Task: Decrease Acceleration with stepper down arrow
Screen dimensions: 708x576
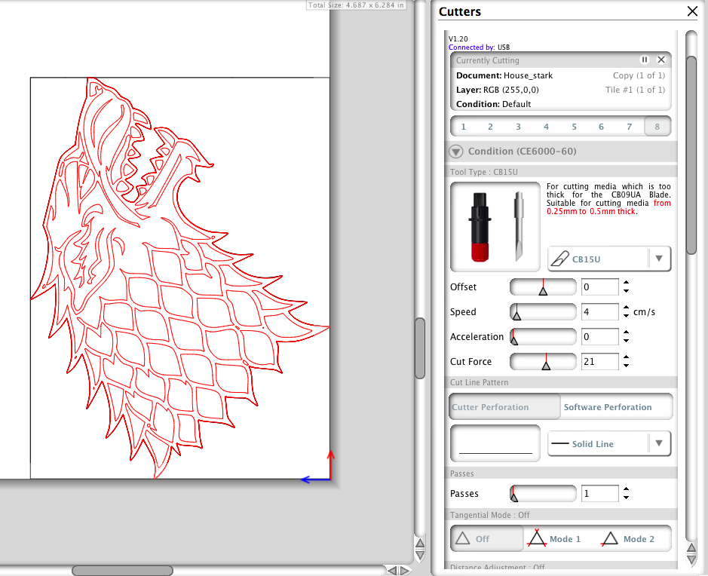Action: click(x=627, y=341)
